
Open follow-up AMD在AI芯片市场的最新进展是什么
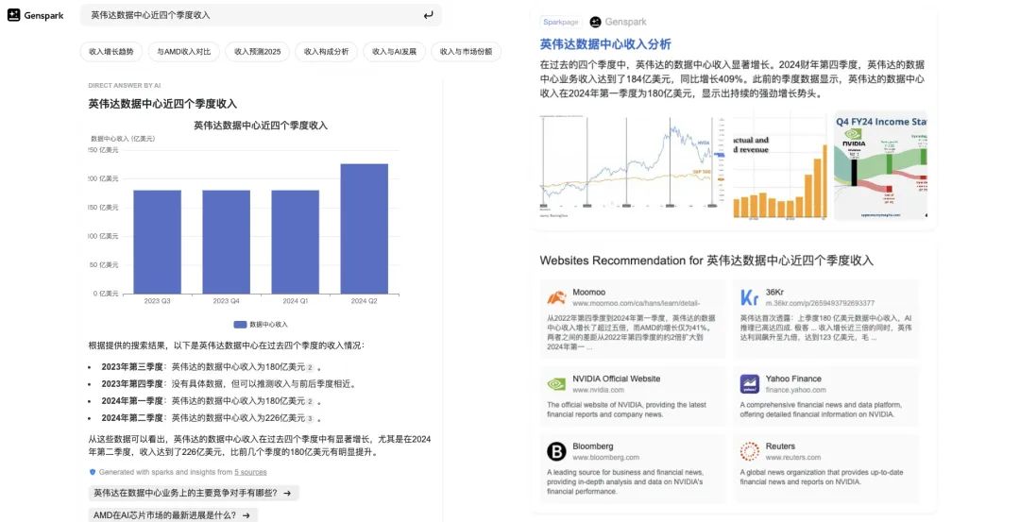tap(173, 514)
